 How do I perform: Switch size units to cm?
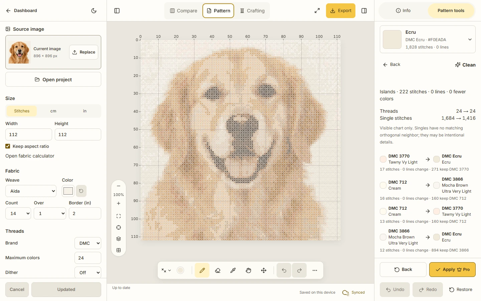click(53, 111)
